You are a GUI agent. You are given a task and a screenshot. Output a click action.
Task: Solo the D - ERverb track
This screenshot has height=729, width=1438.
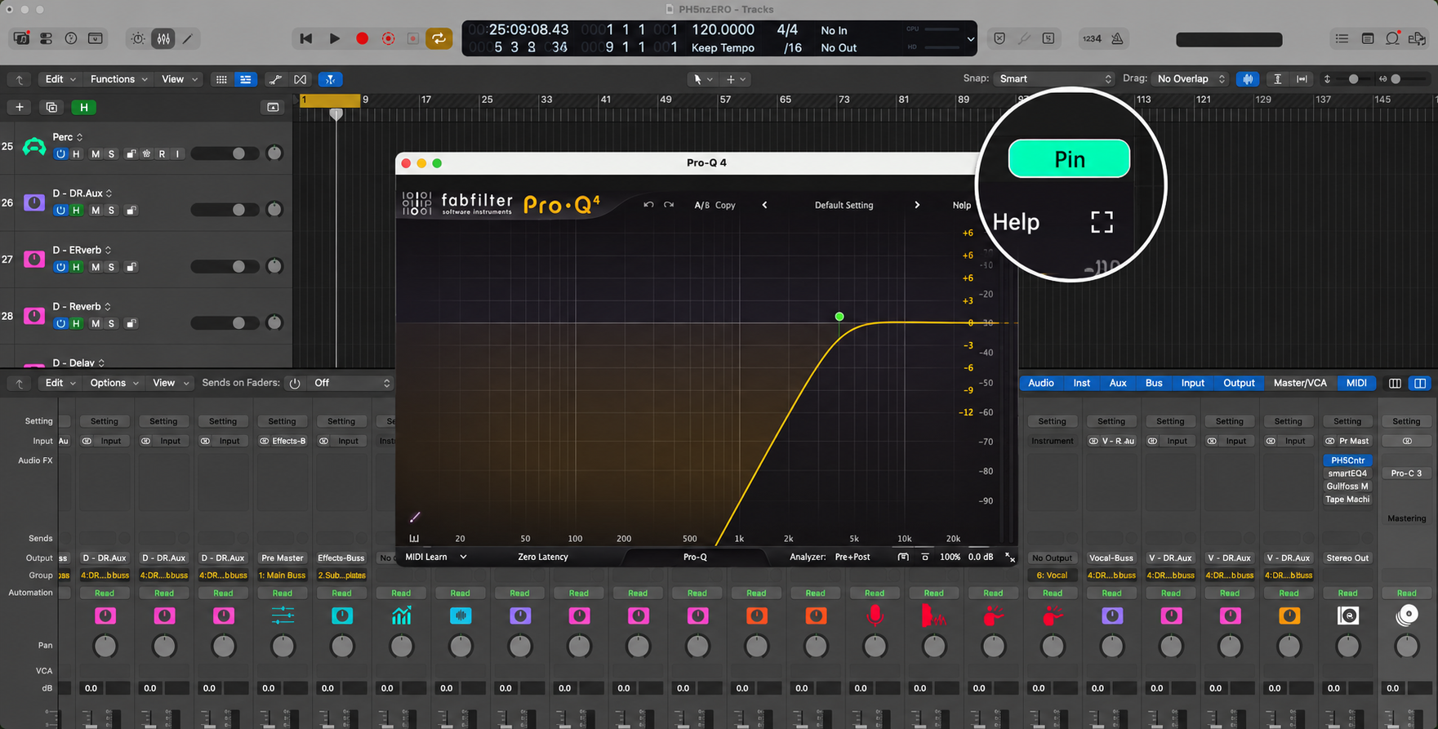(x=112, y=267)
